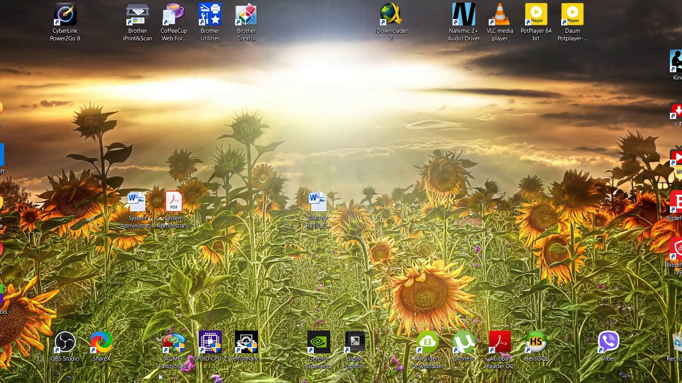Screen dimensions: 682x383
Task: Click the Daum Potplayer shortcut icon
Action: 572,15
